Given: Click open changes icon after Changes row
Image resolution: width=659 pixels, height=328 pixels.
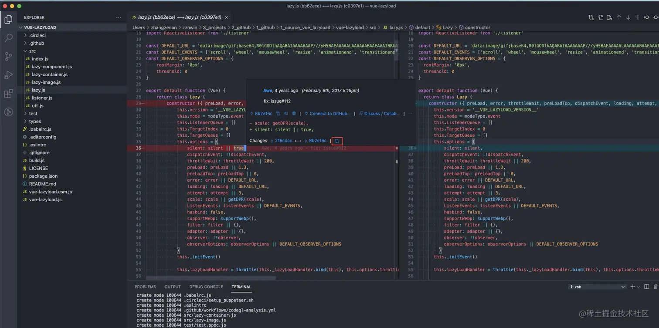Looking at the screenshot, I should click(x=337, y=141).
